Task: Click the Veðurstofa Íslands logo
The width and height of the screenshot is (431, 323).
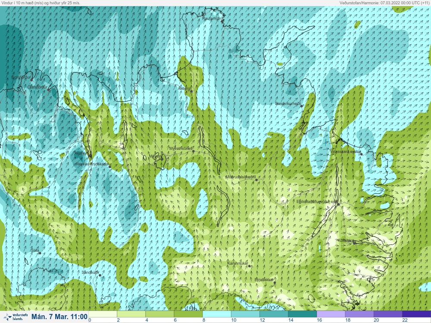Action: coord(16,317)
